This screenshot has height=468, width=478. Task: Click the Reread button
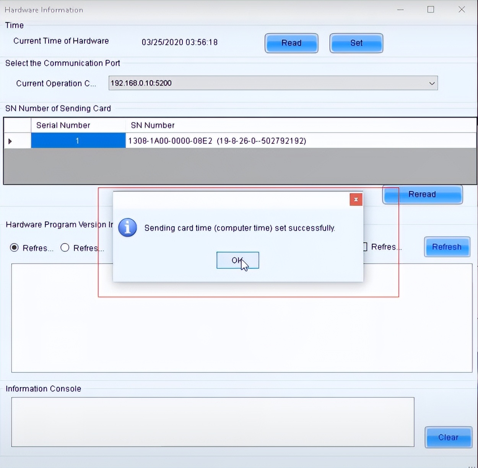pos(422,195)
